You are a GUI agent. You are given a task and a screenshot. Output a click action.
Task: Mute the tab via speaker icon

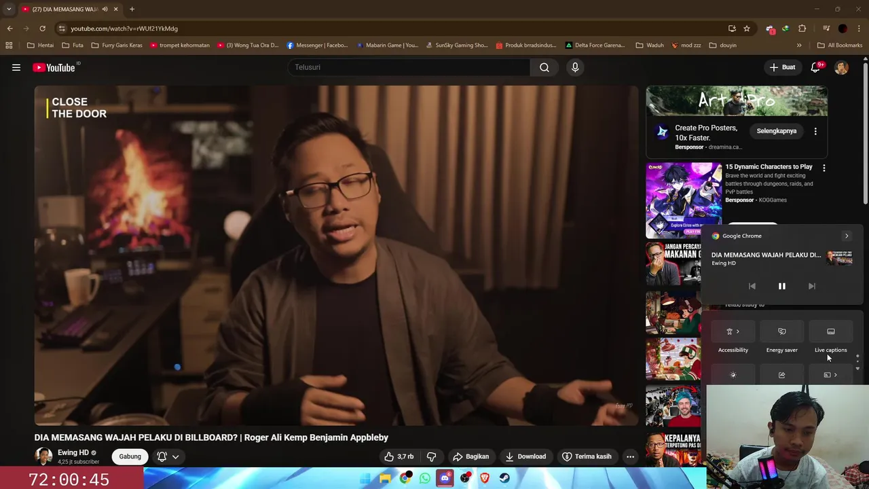105,9
